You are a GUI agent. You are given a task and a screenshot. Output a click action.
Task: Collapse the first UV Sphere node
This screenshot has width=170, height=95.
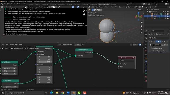click(2, 62)
